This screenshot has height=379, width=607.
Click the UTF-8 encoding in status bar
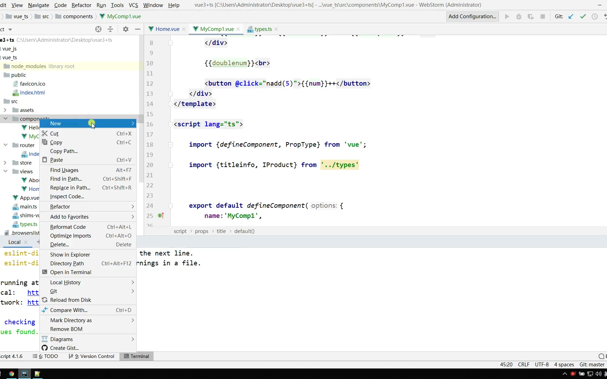tap(541, 365)
